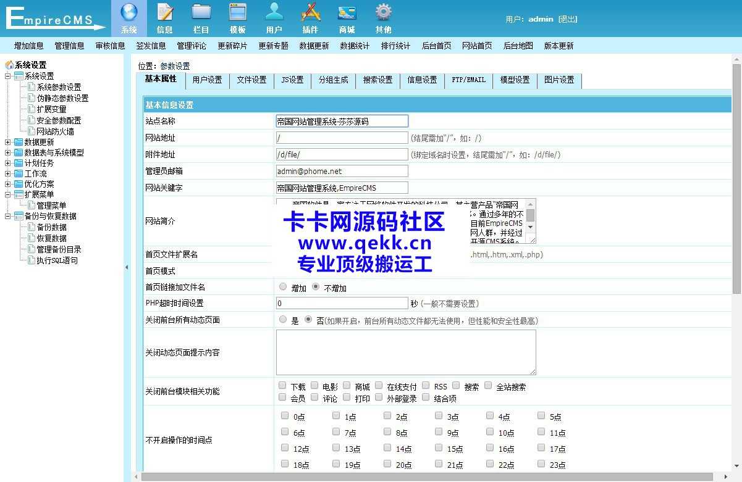Check the 0点 time checkbox
742x482 pixels.
pyautogui.click(x=285, y=415)
